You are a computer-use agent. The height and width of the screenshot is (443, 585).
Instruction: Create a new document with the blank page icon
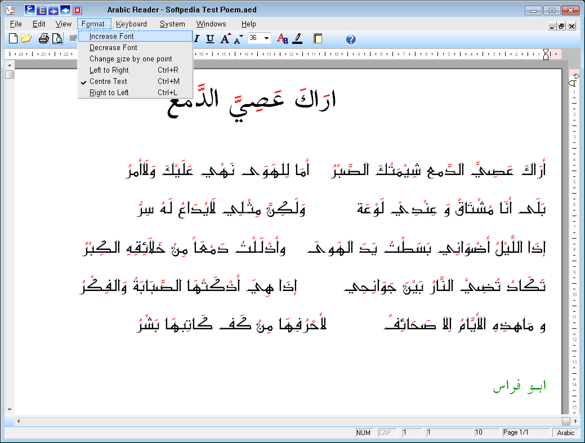point(13,38)
